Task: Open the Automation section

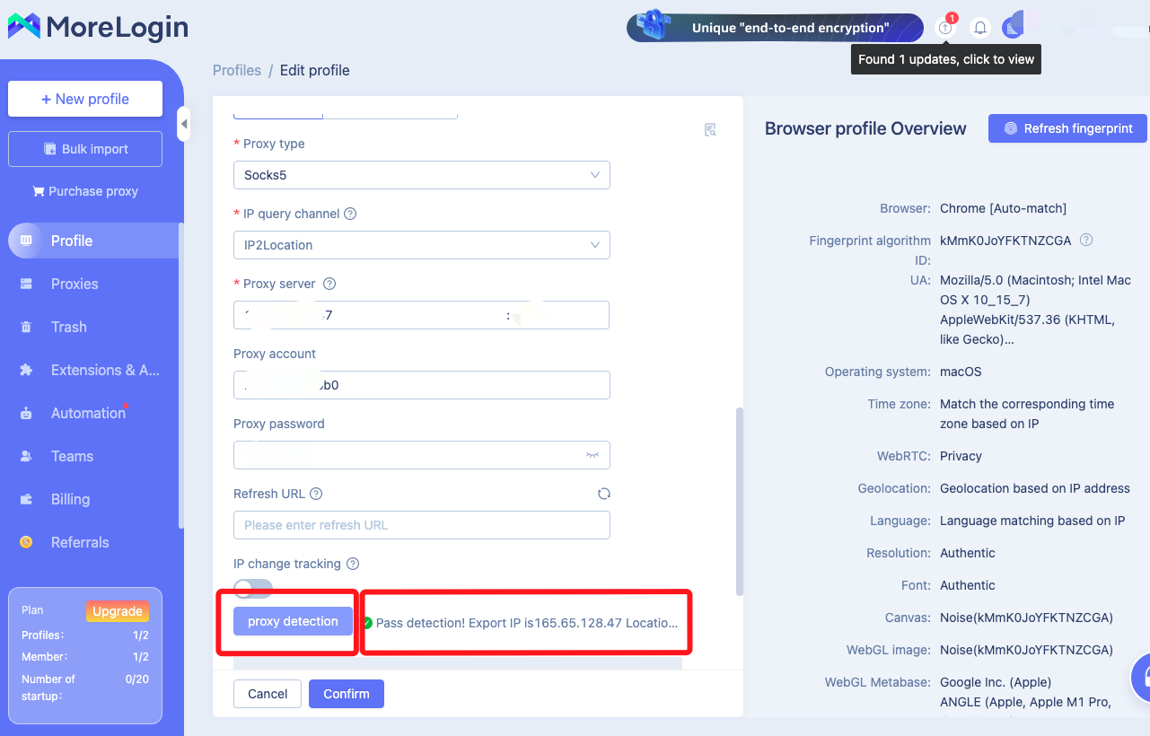Action: coord(90,413)
